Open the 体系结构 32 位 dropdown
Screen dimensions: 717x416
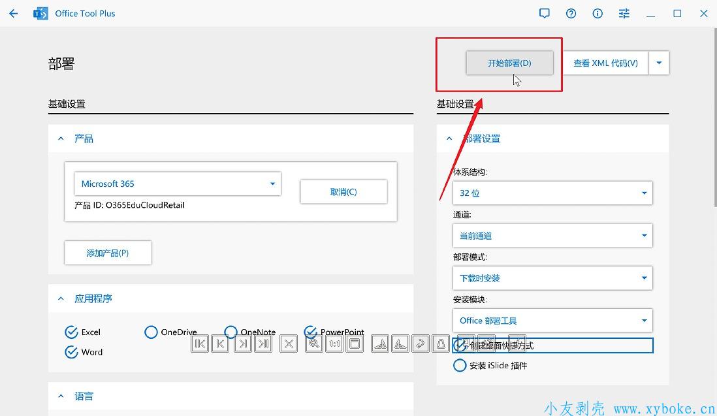pyautogui.click(x=552, y=193)
